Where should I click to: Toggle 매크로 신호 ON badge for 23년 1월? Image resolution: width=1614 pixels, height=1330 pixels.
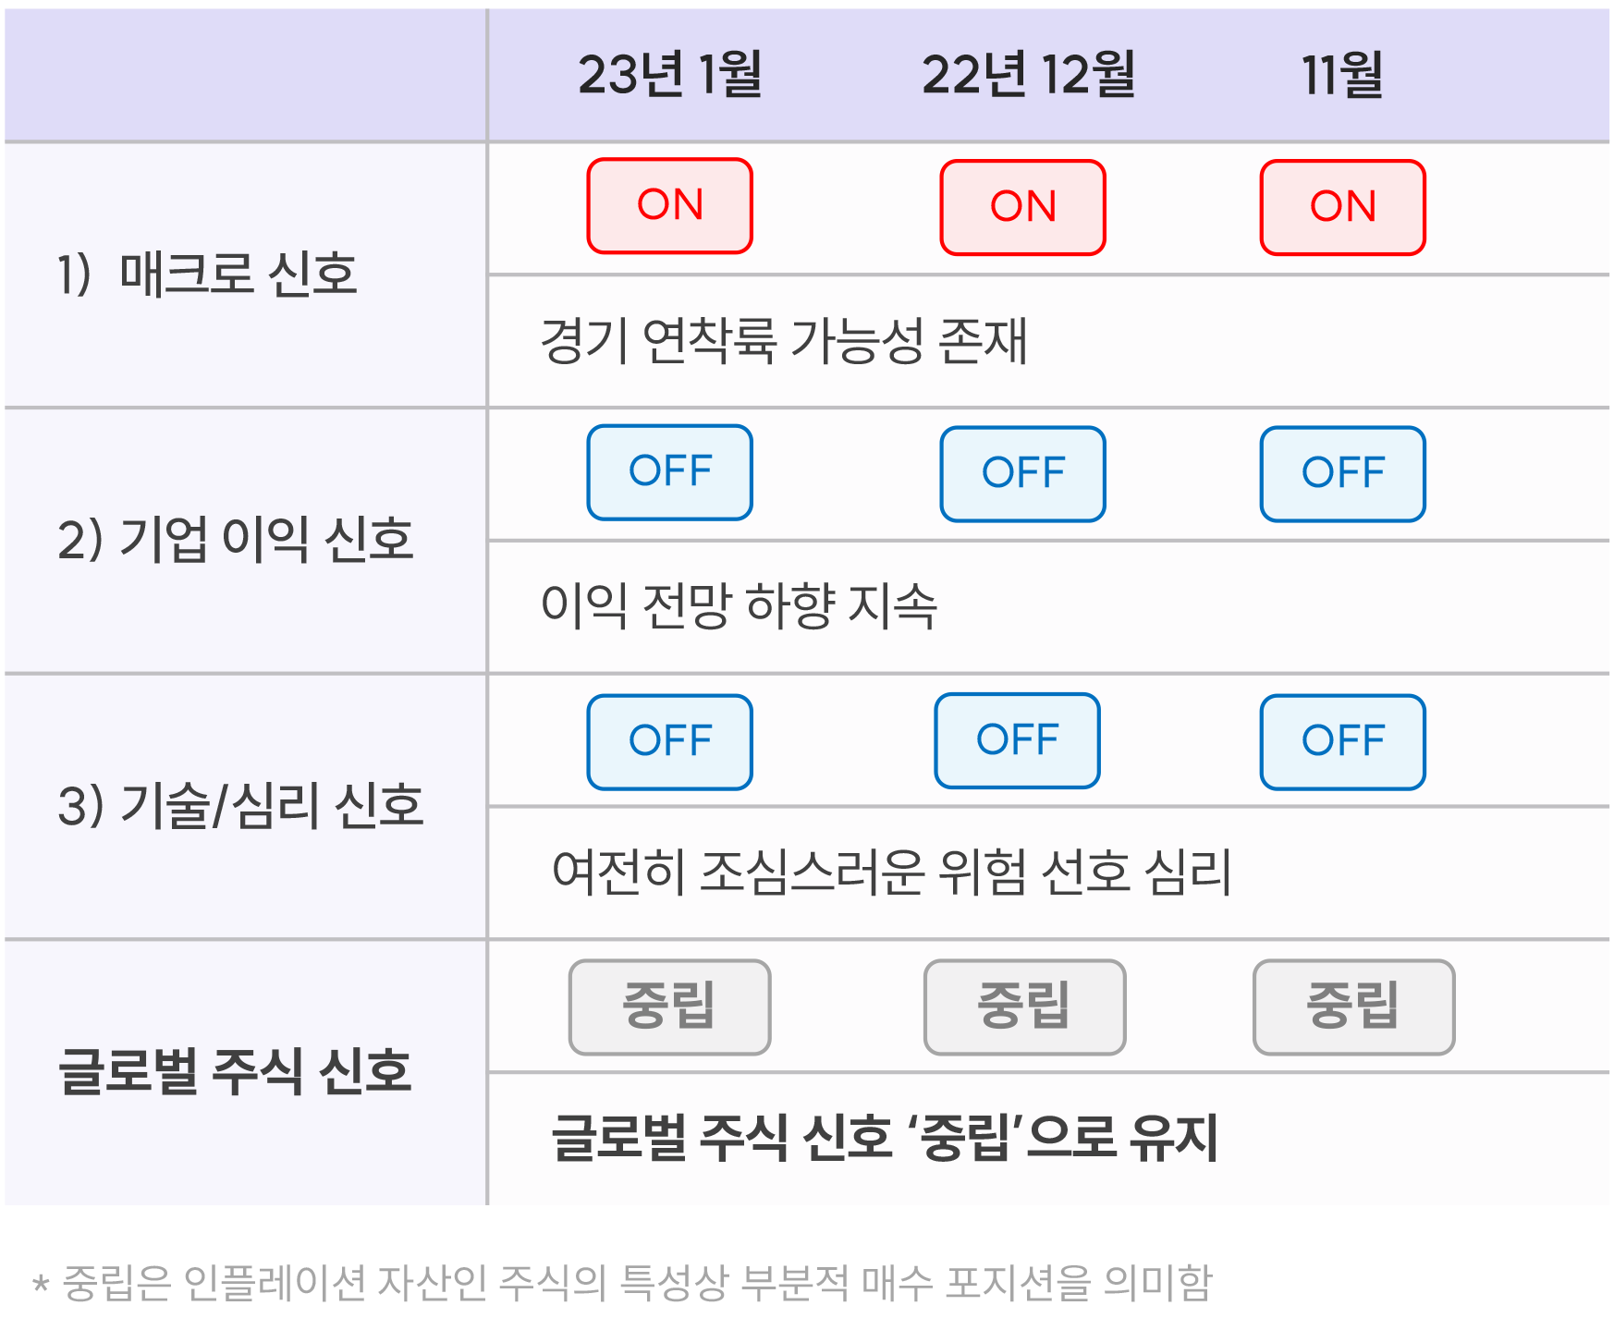670,205
